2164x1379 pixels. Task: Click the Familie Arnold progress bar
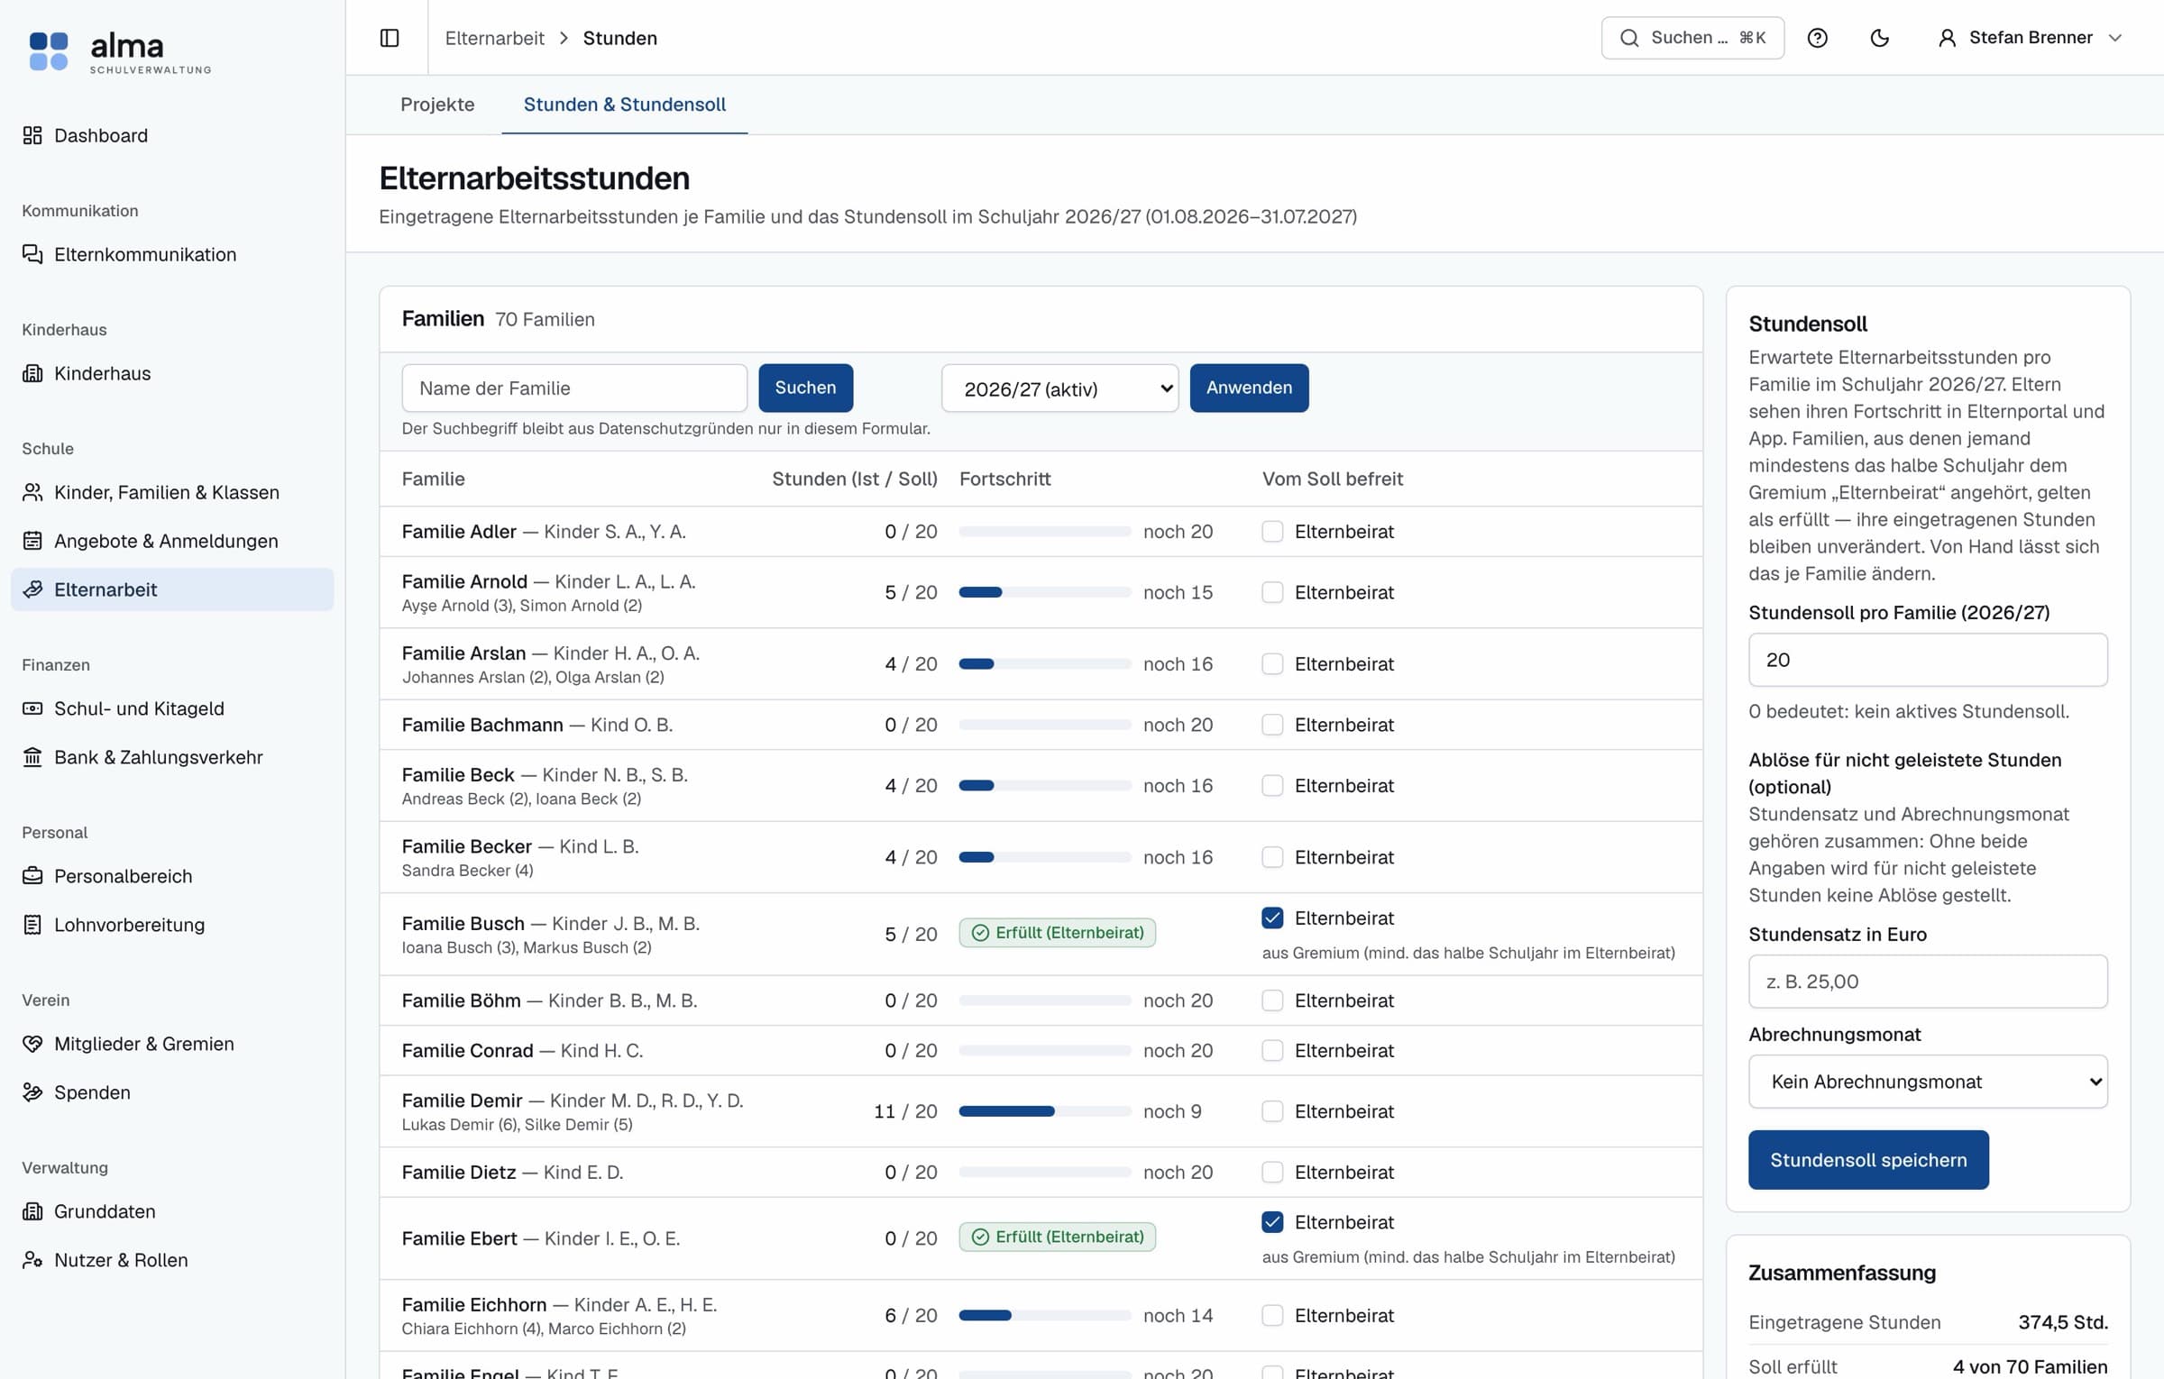(1045, 592)
